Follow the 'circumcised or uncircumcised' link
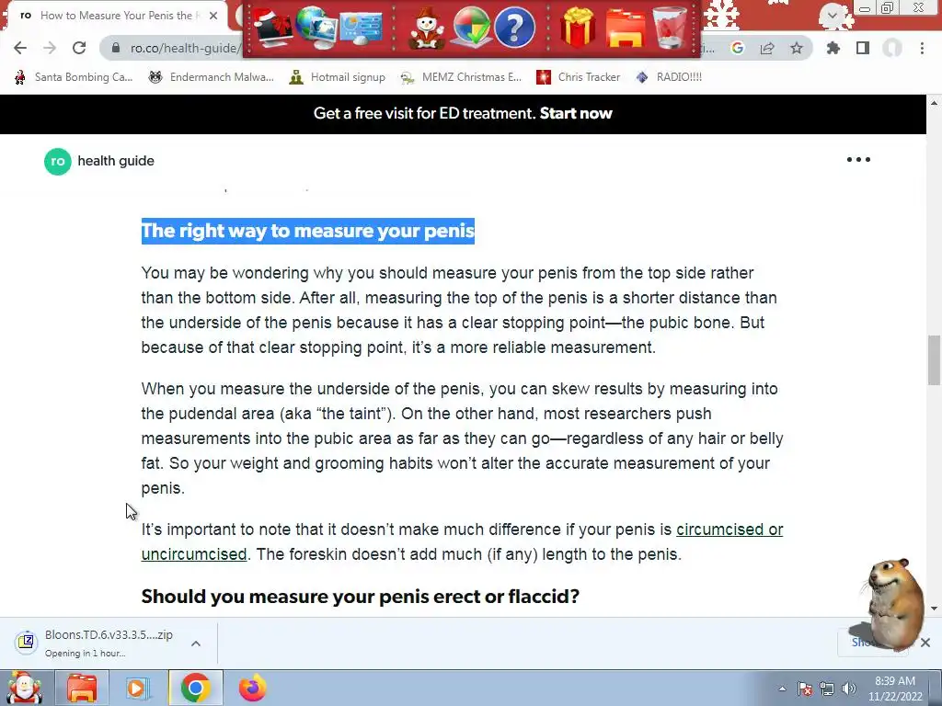942x706 pixels. [462, 541]
